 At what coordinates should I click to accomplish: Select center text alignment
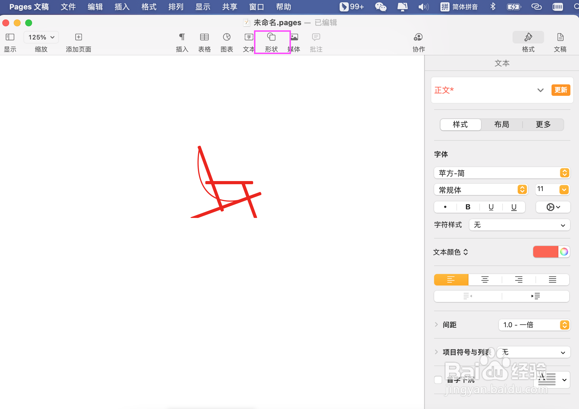485,280
